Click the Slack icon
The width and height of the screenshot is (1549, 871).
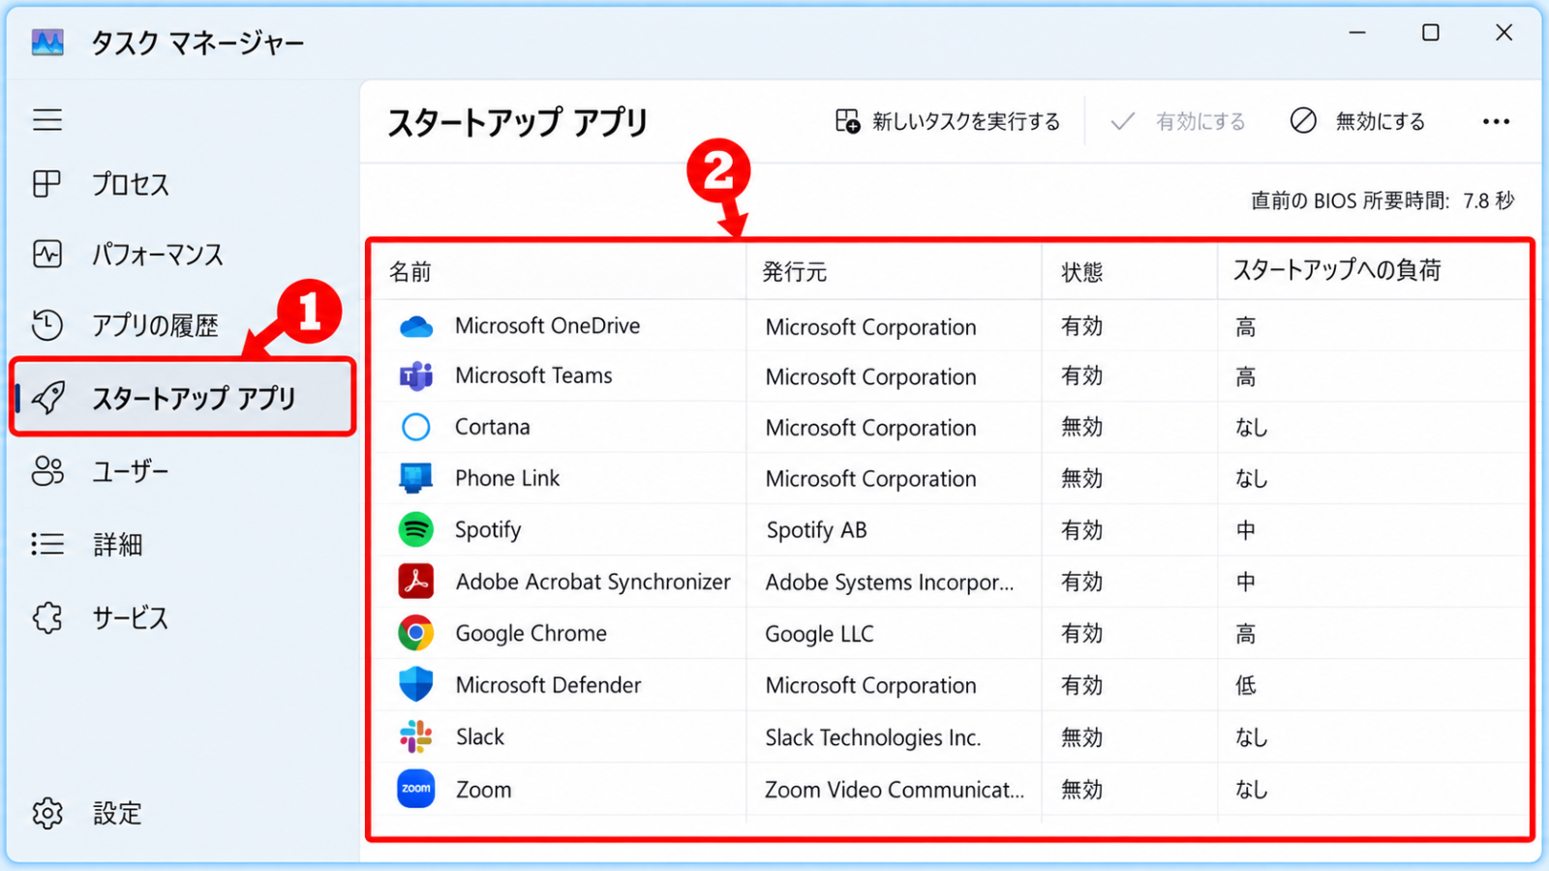[x=416, y=736]
